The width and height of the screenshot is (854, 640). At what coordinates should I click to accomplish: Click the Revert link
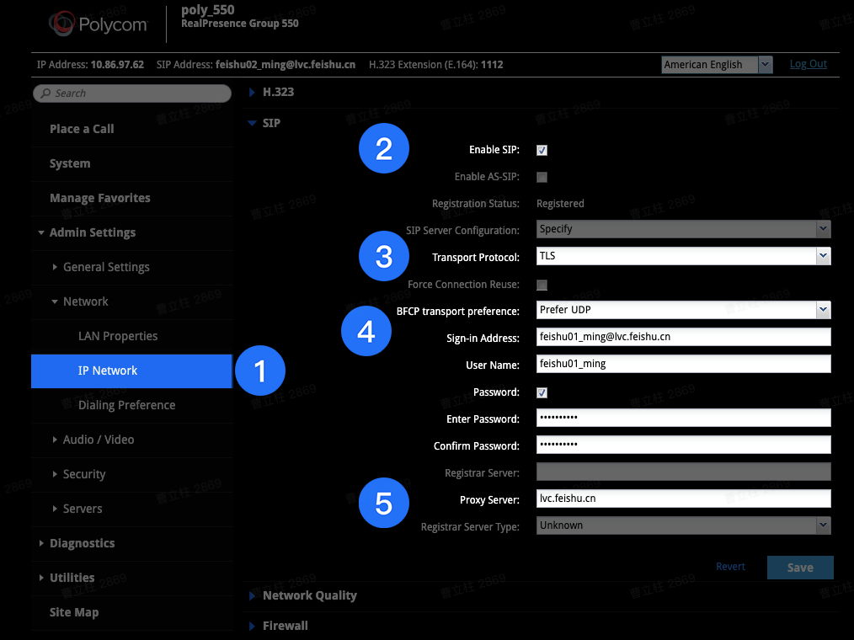(x=730, y=567)
